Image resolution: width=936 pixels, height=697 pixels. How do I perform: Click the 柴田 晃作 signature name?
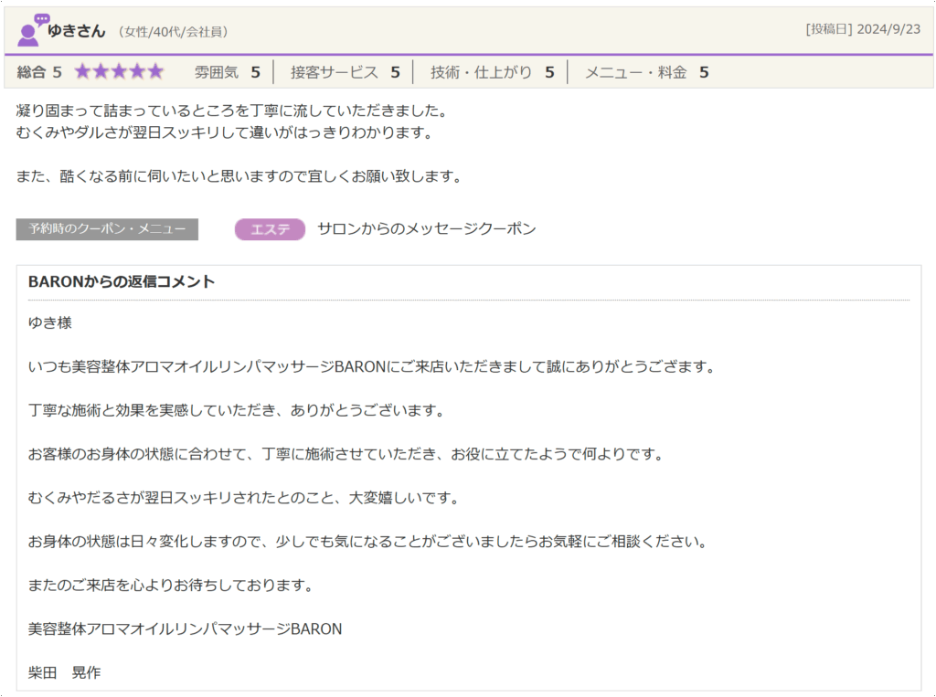point(65,672)
